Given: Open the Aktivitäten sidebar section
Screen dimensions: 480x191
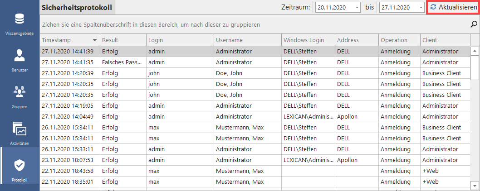Looking at the screenshot, I should click(x=20, y=133).
